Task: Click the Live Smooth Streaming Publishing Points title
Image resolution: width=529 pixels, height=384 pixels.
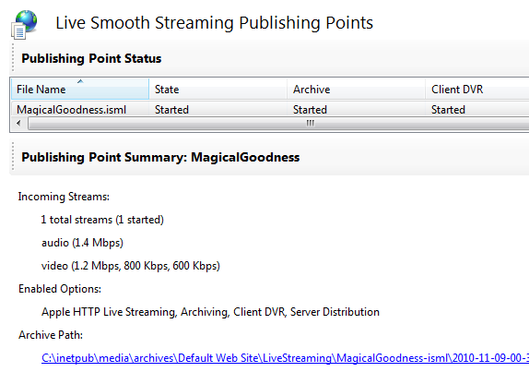Action: (x=214, y=23)
